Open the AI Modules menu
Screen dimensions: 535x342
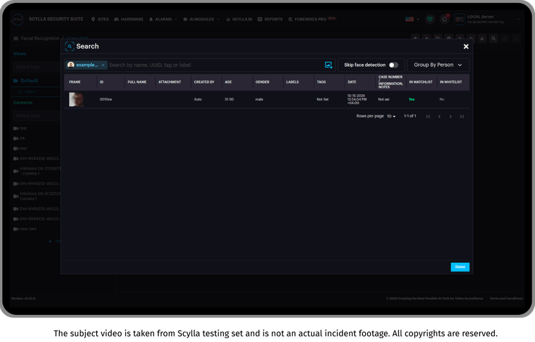pos(202,19)
